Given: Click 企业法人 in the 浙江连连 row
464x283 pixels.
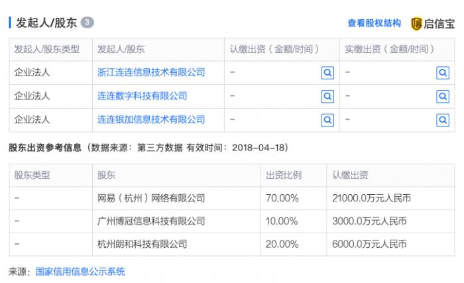Looking at the screenshot, I should tap(32, 72).
